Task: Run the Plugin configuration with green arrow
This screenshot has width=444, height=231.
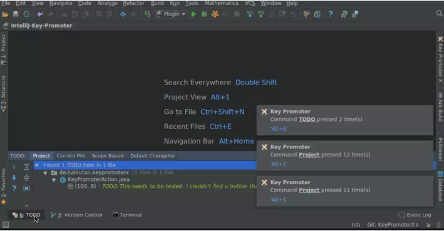Action: click(194, 14)
